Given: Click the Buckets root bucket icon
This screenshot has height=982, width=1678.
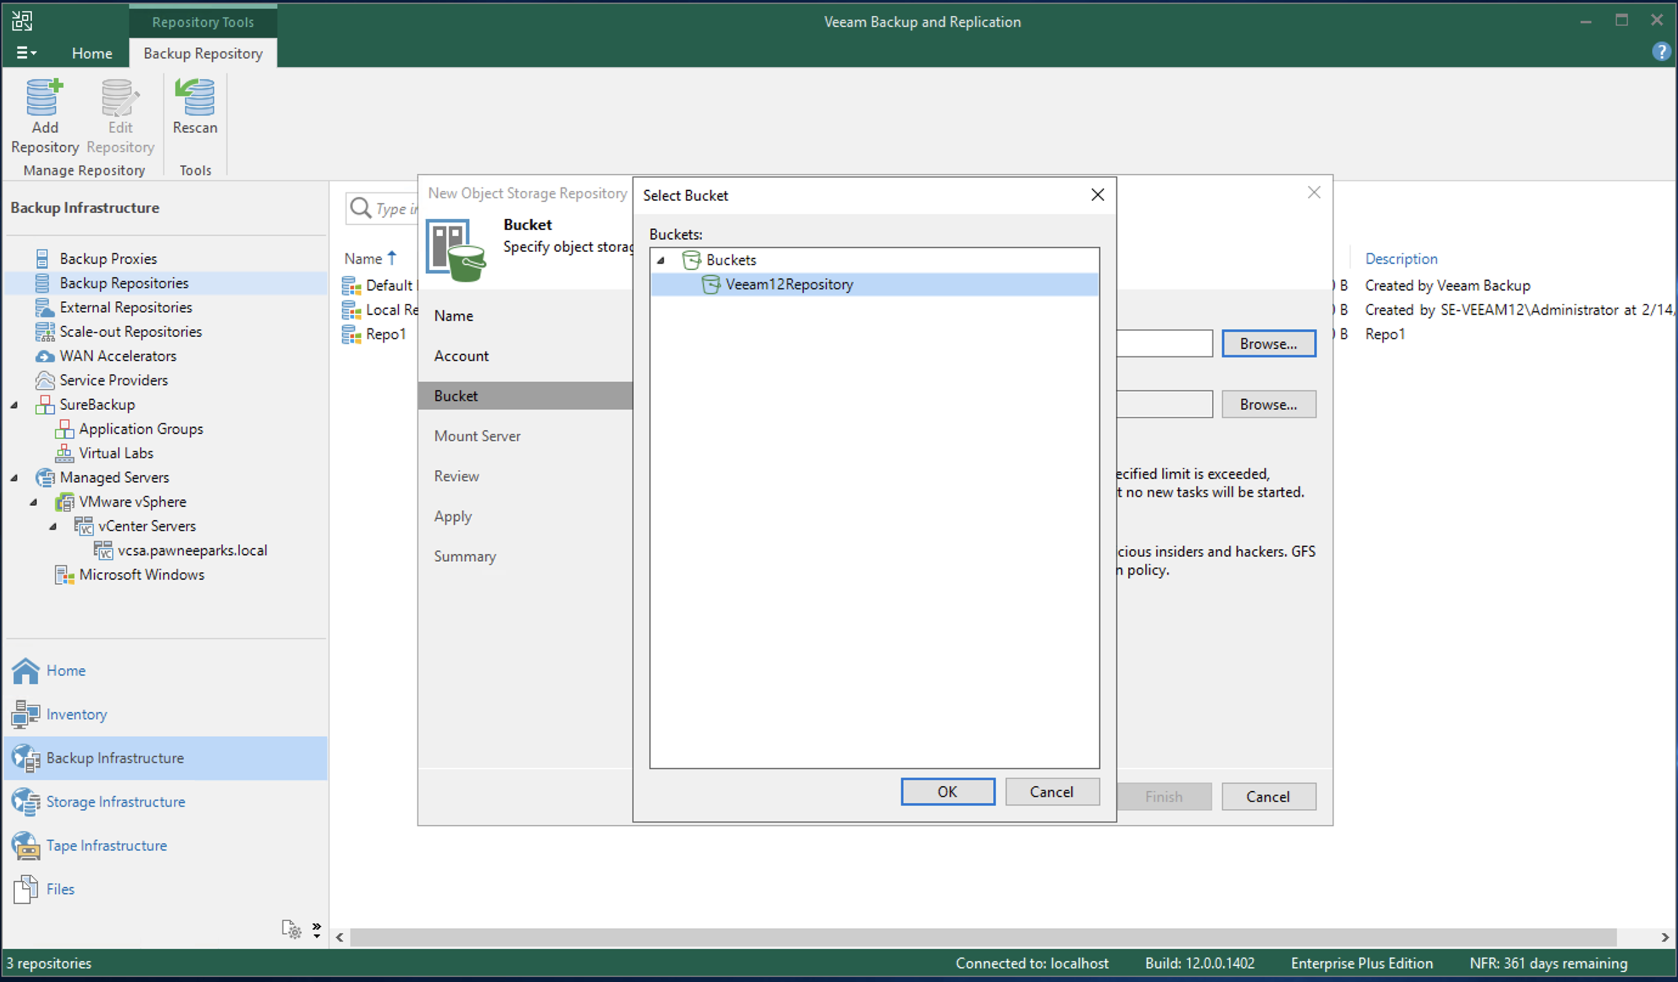Looking at the screenshot, I should tap(692, 259).
